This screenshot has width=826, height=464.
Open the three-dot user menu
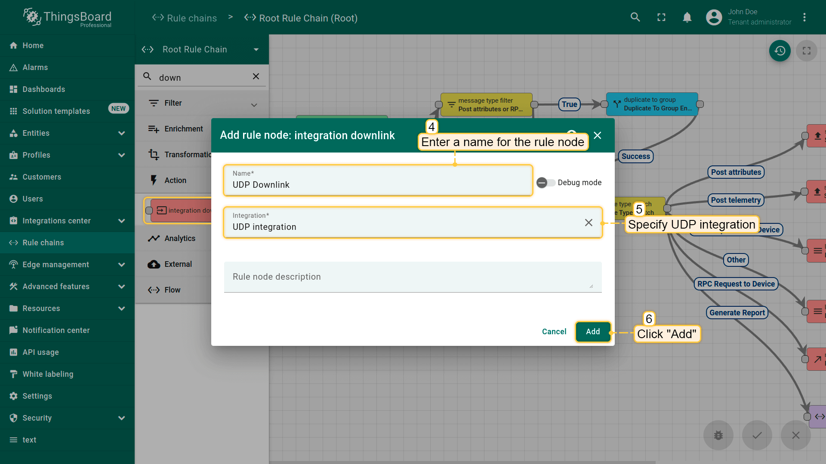click(804, 17)
